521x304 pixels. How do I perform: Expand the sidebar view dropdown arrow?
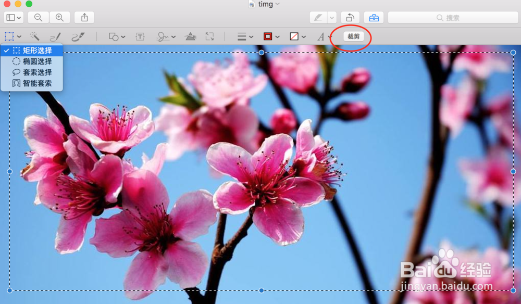tap(19, 18)
